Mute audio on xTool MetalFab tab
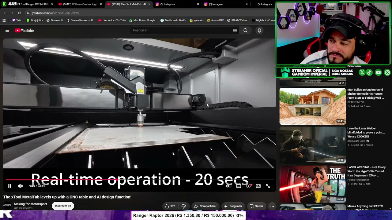 click(144, 4)
